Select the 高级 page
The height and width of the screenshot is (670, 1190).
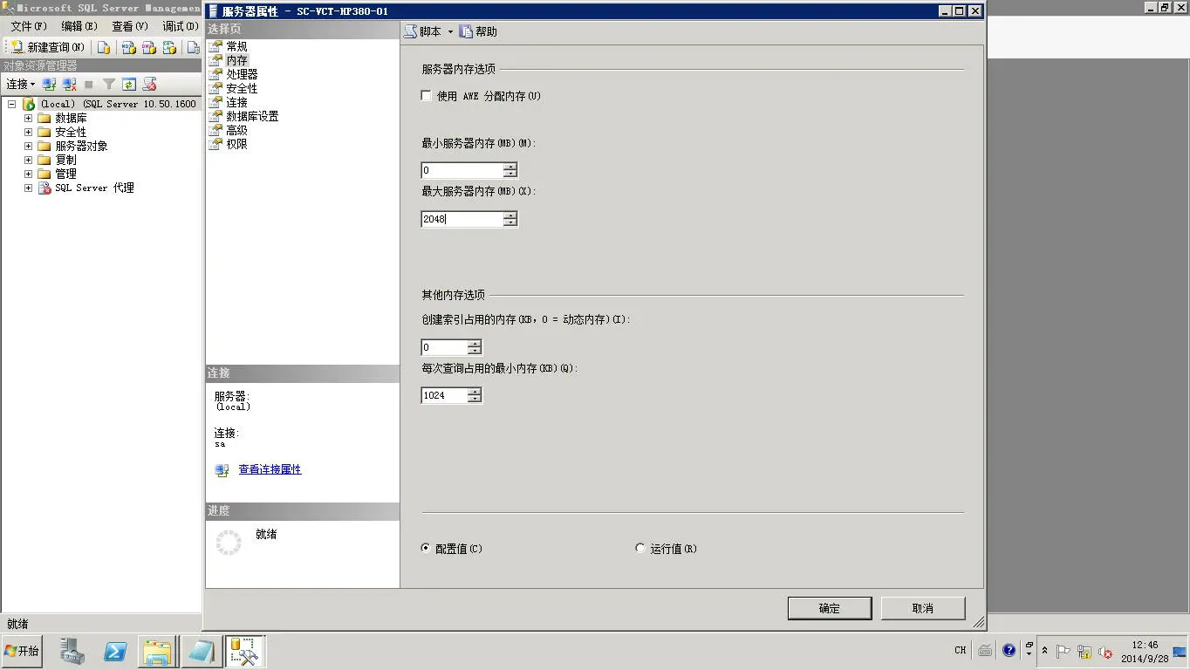click(236, 130)
